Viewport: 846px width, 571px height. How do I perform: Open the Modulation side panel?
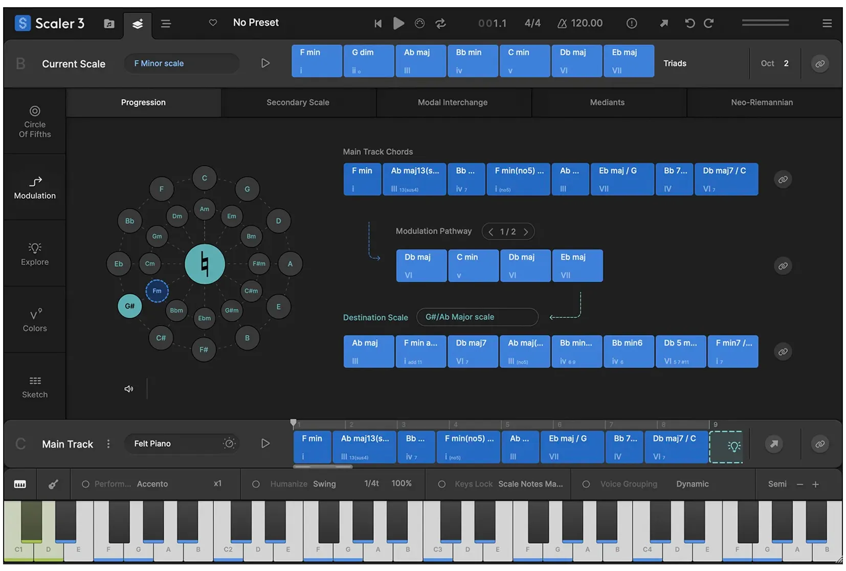tap(35, 188)
